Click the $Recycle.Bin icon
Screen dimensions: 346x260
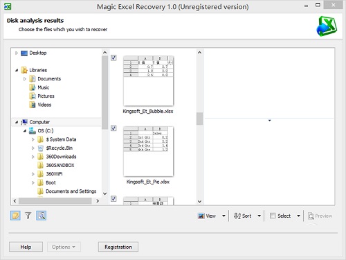[40, 148]
